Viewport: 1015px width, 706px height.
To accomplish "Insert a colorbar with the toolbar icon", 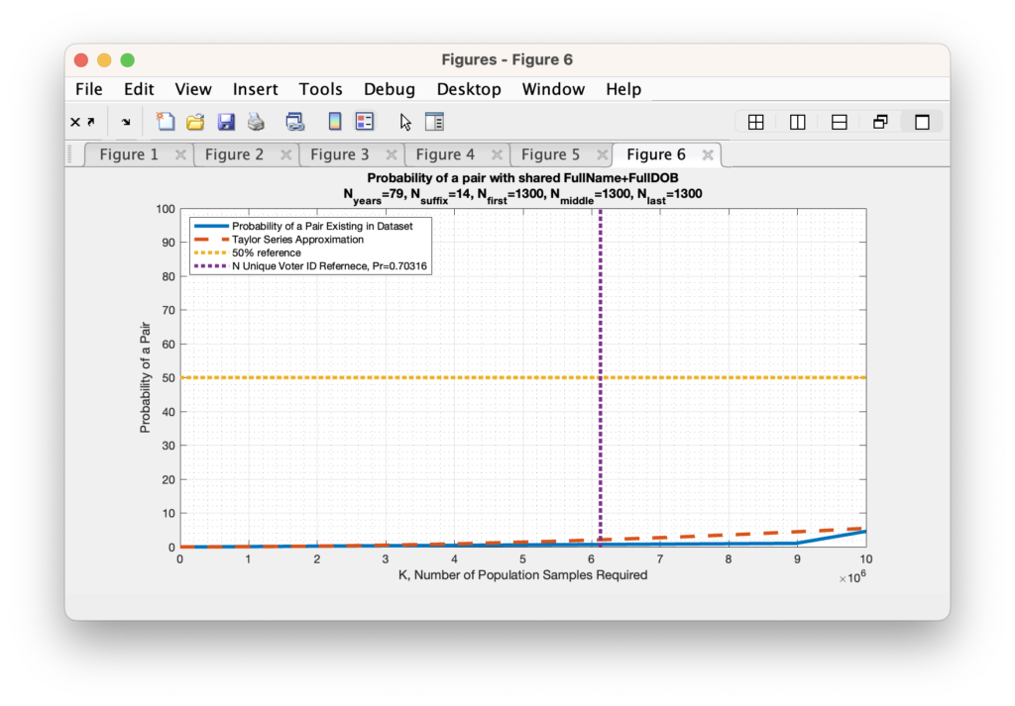I will 335,122.
